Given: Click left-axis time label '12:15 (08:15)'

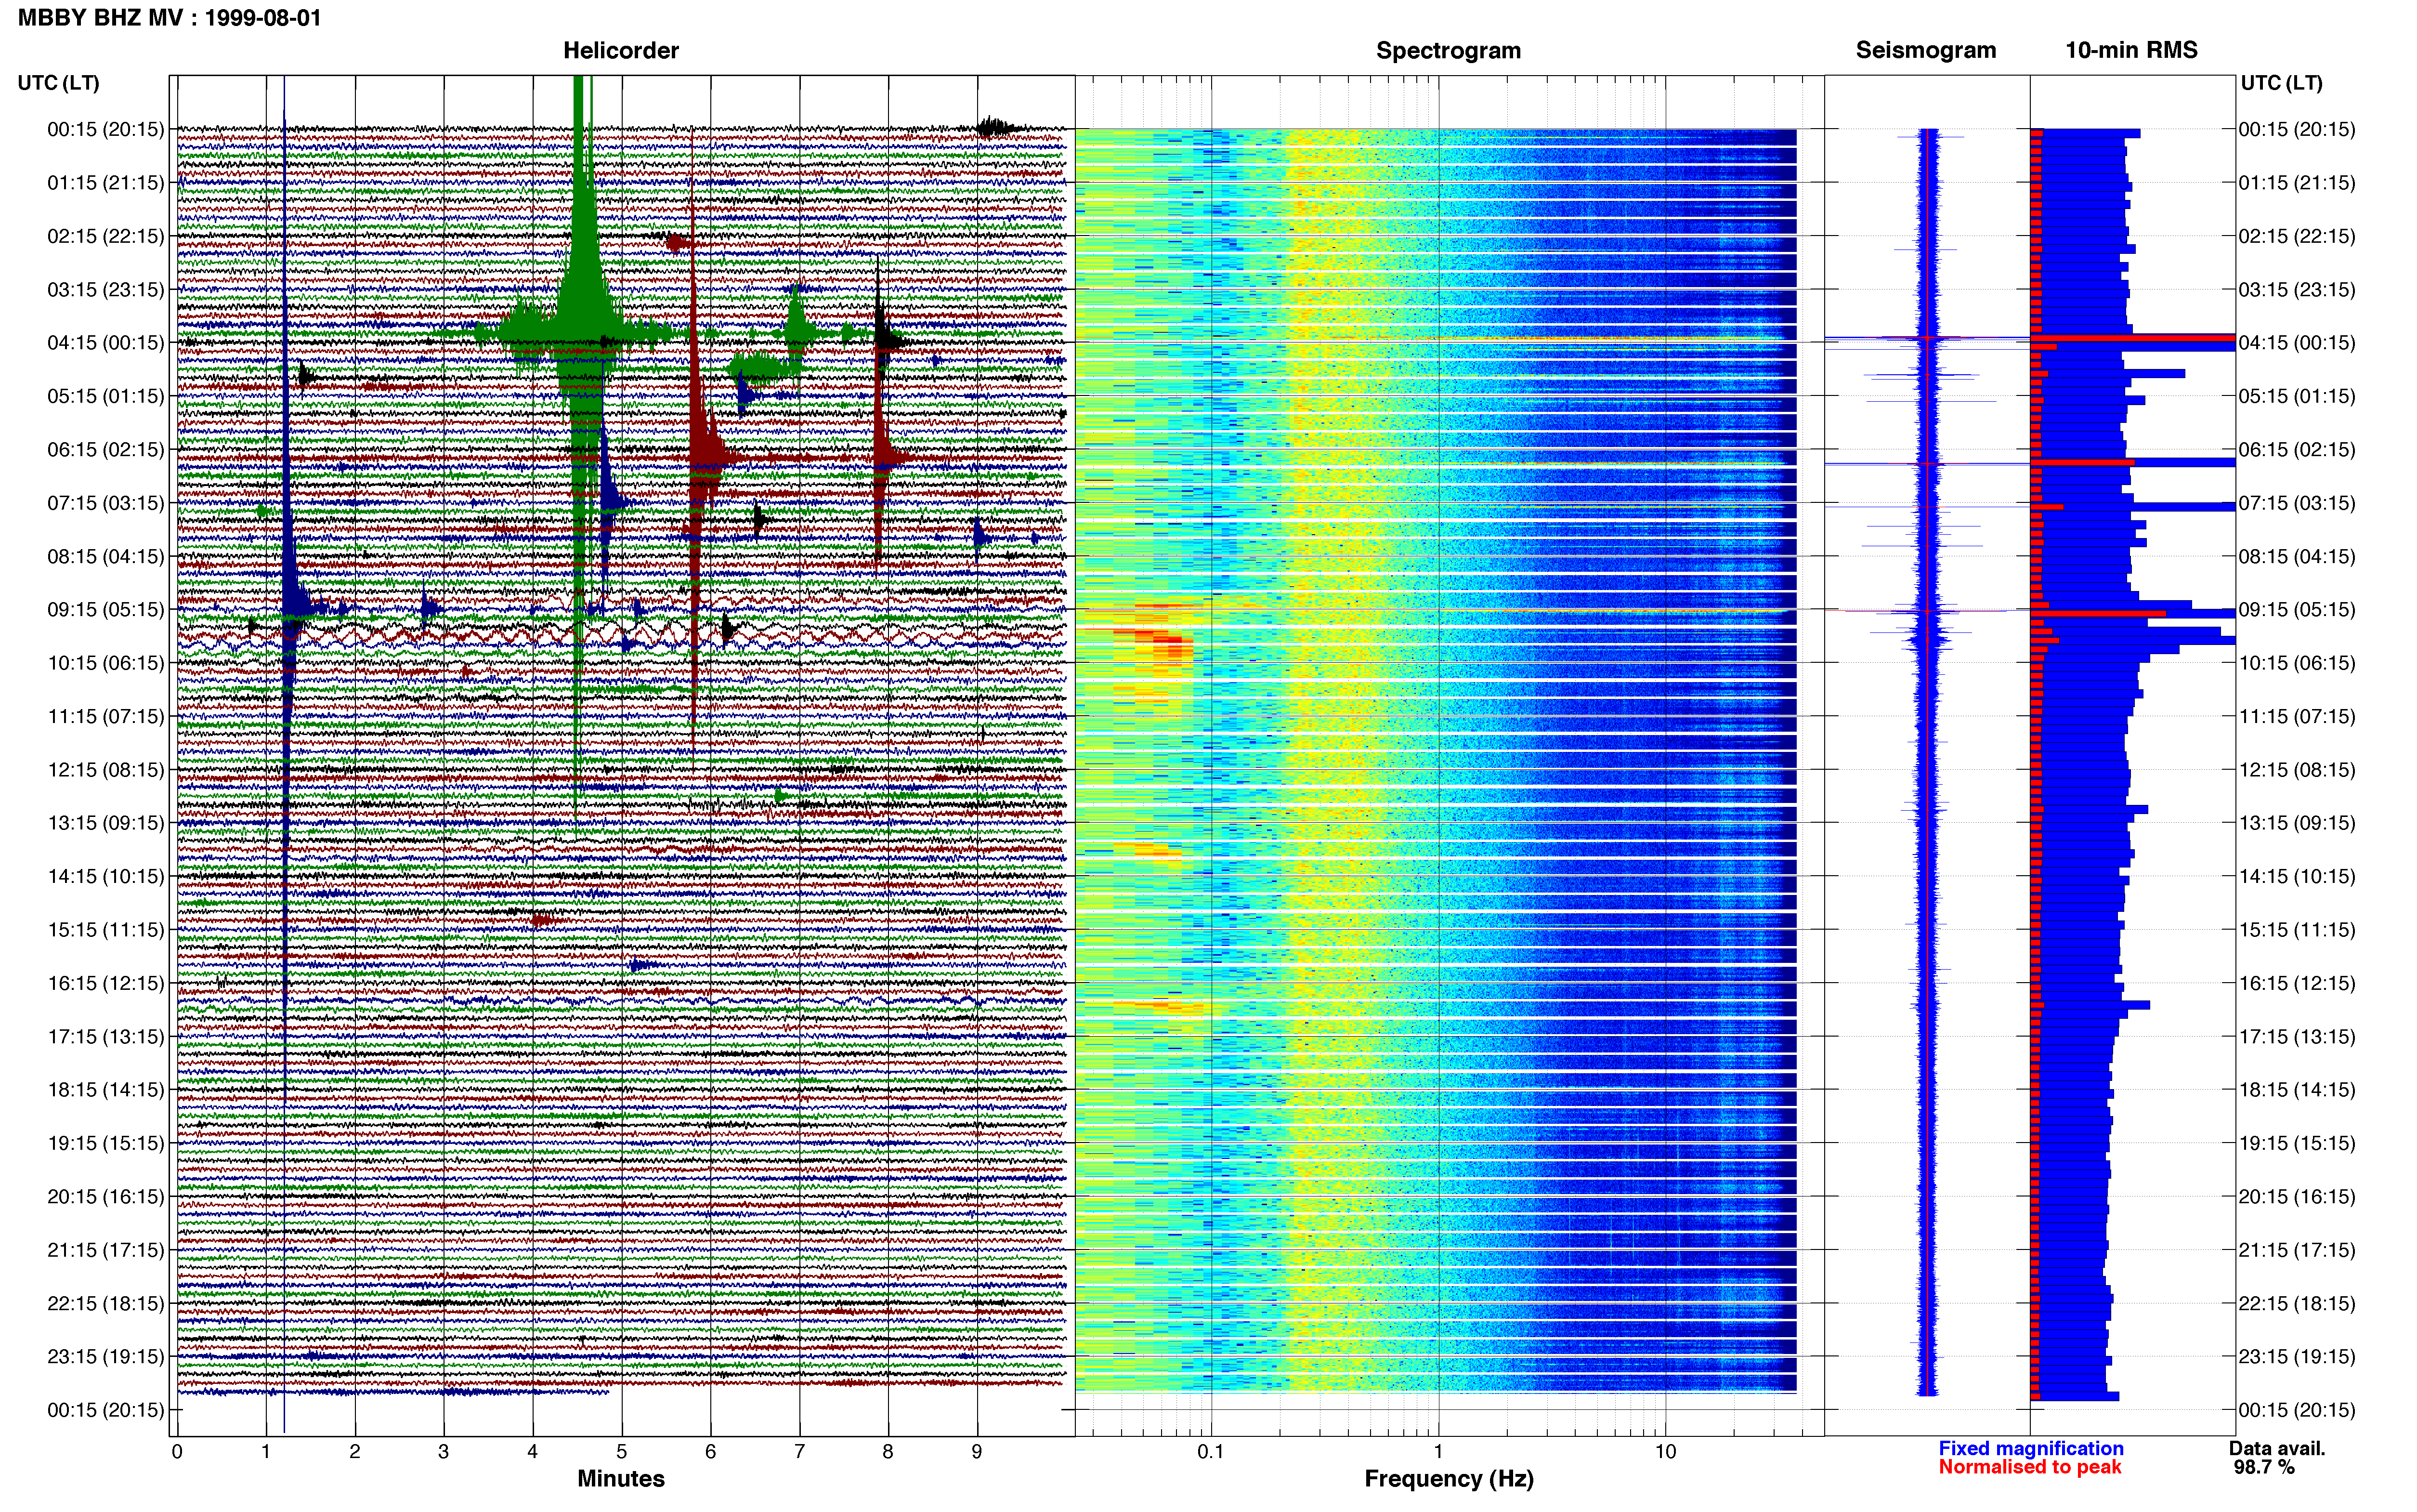Looking at the screenshot, I should (x=106, y=770).
